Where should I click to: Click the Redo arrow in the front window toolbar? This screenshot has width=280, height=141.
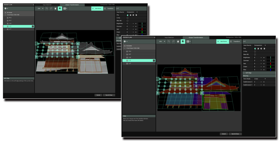(x=173, y=41)
